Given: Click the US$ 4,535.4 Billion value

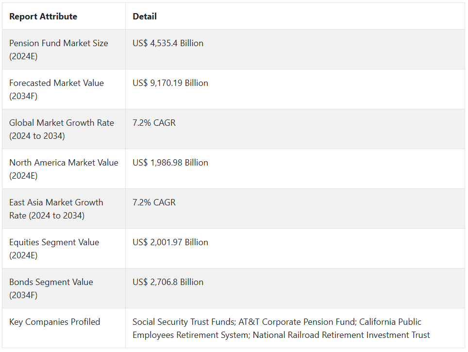Looking at the screenshot, I should [x=168, y=43].
